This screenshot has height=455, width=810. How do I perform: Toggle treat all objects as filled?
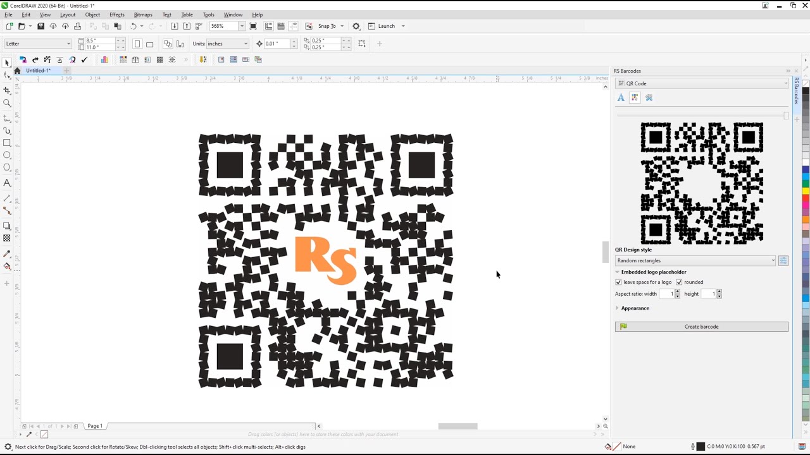click(x=361, y=44)
